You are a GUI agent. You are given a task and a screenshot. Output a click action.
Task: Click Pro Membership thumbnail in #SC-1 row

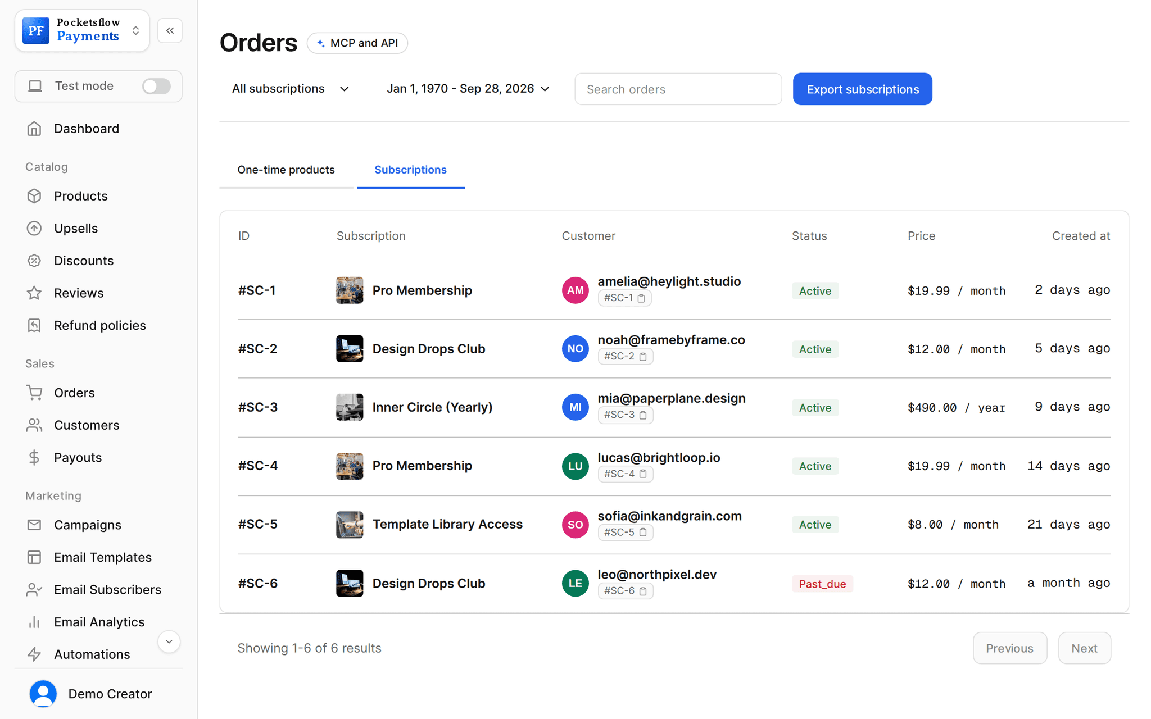point(350,290)
